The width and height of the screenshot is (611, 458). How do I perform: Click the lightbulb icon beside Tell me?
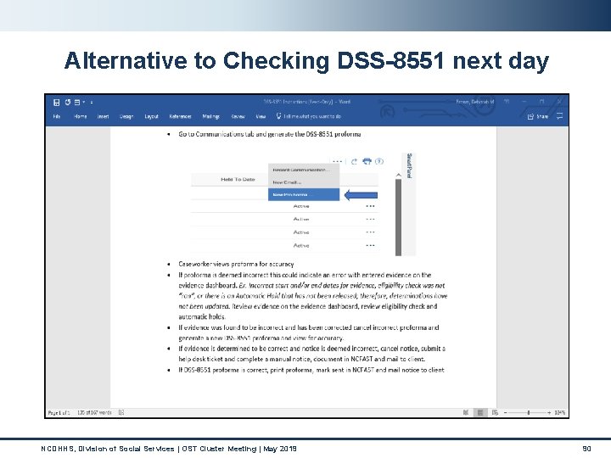click(278, 116)
